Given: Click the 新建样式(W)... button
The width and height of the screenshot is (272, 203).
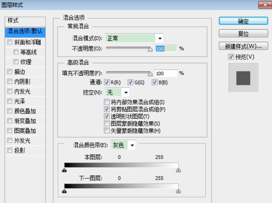Looking at the screenshot, I should (x=243, y=46).
